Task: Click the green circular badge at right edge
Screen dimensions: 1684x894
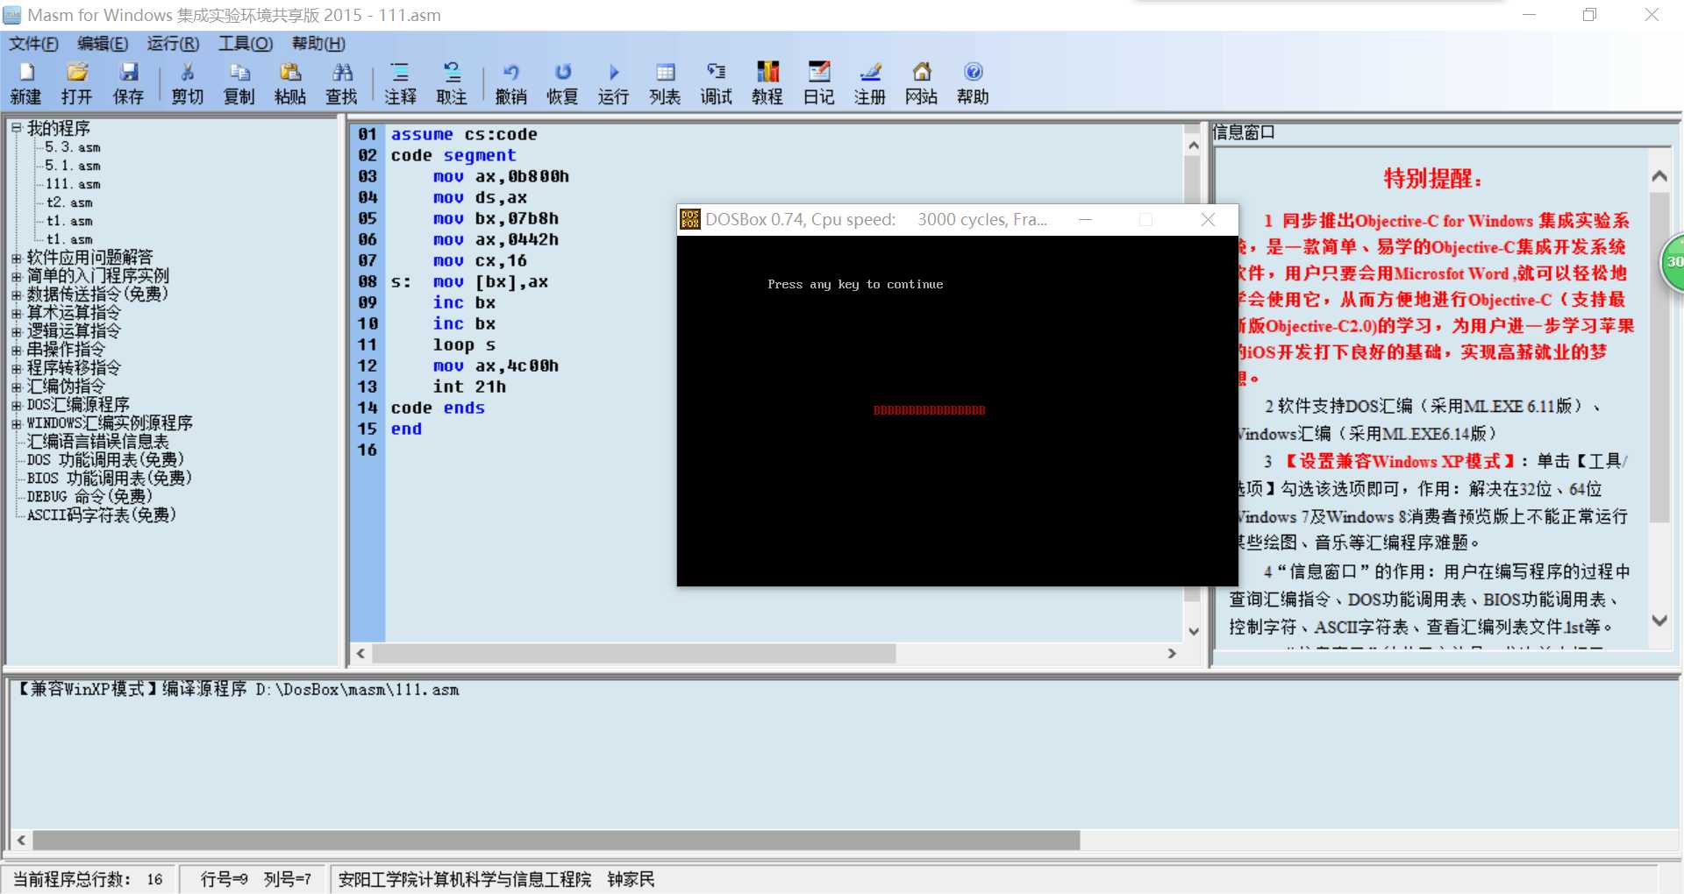Action: tap(1673, 262)
